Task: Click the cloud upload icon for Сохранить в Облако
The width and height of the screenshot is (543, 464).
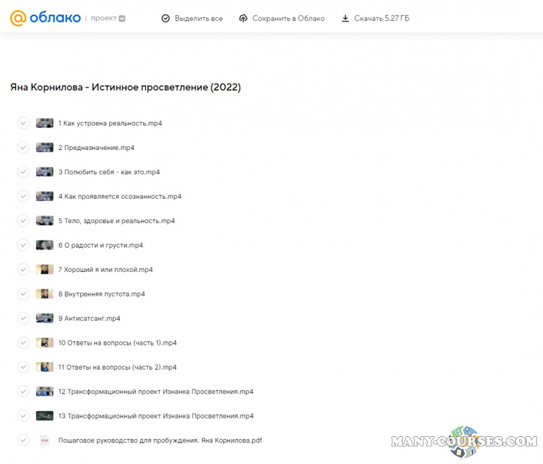Action: point(244,18)
